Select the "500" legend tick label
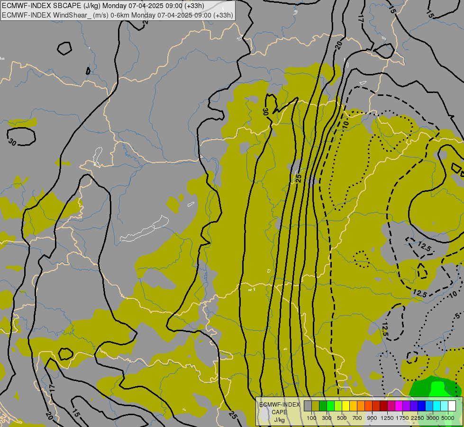This screenshot has height=427, width=464. click(x=342, y=418)
